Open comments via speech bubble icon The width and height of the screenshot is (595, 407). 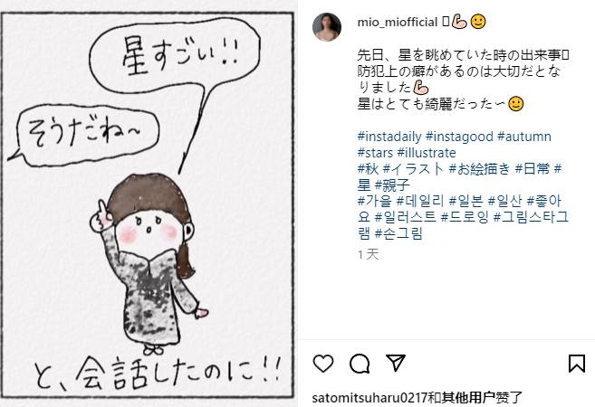[360, 364]
